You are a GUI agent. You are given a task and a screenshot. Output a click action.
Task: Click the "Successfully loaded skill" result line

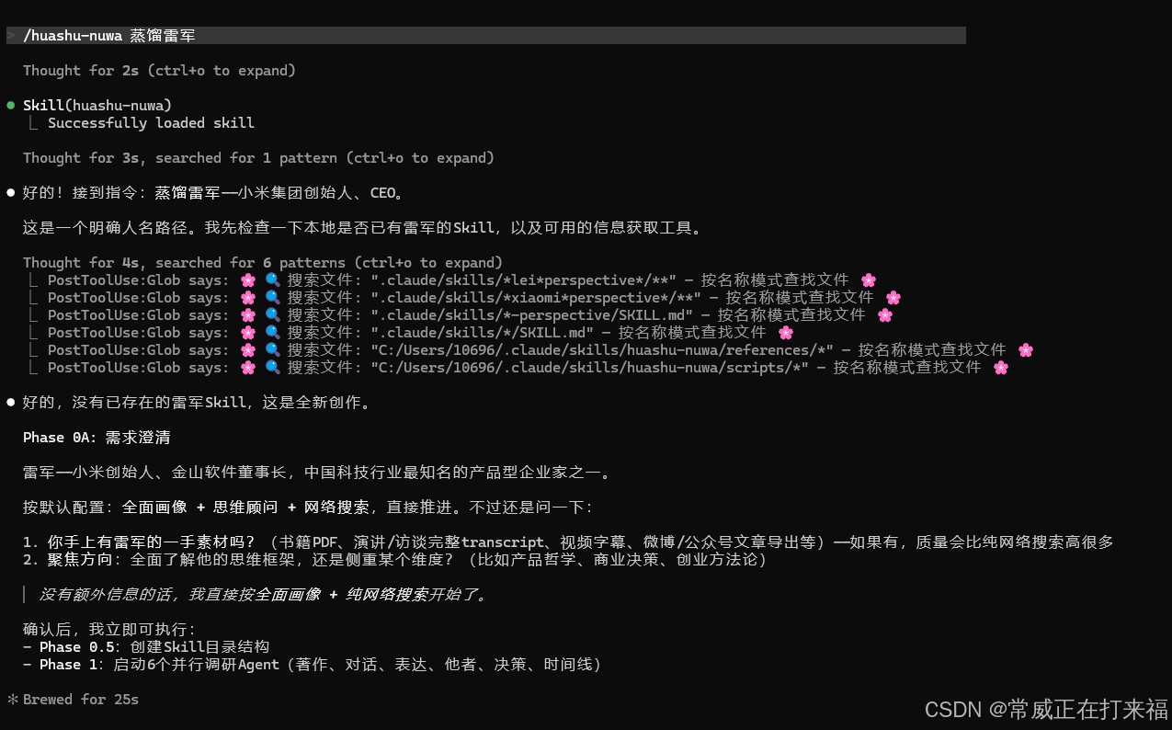151,123
